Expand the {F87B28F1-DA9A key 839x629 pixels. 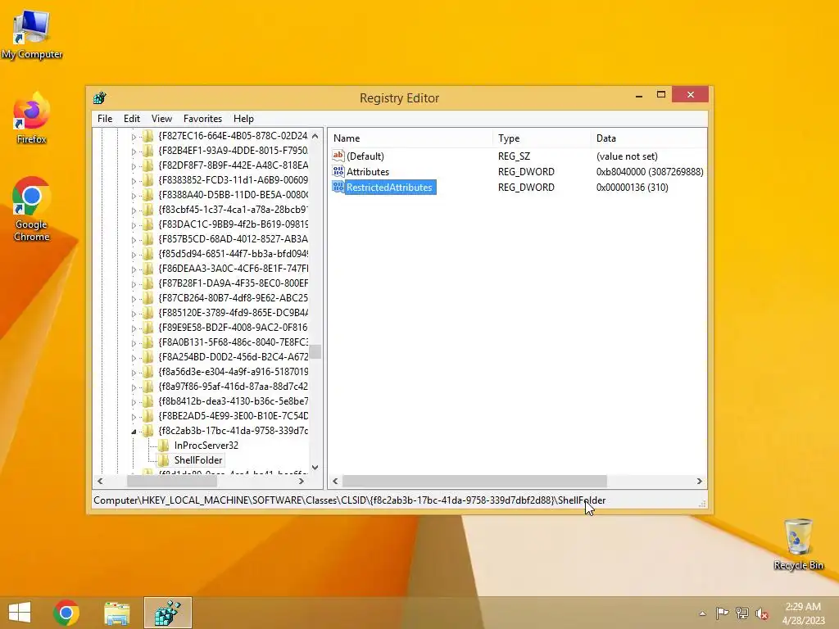point(134,283)
